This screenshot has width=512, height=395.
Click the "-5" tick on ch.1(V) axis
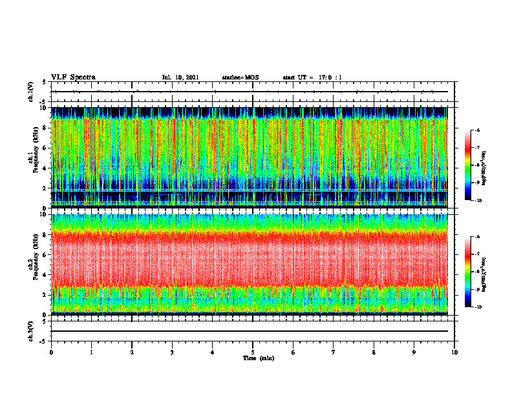43,101
